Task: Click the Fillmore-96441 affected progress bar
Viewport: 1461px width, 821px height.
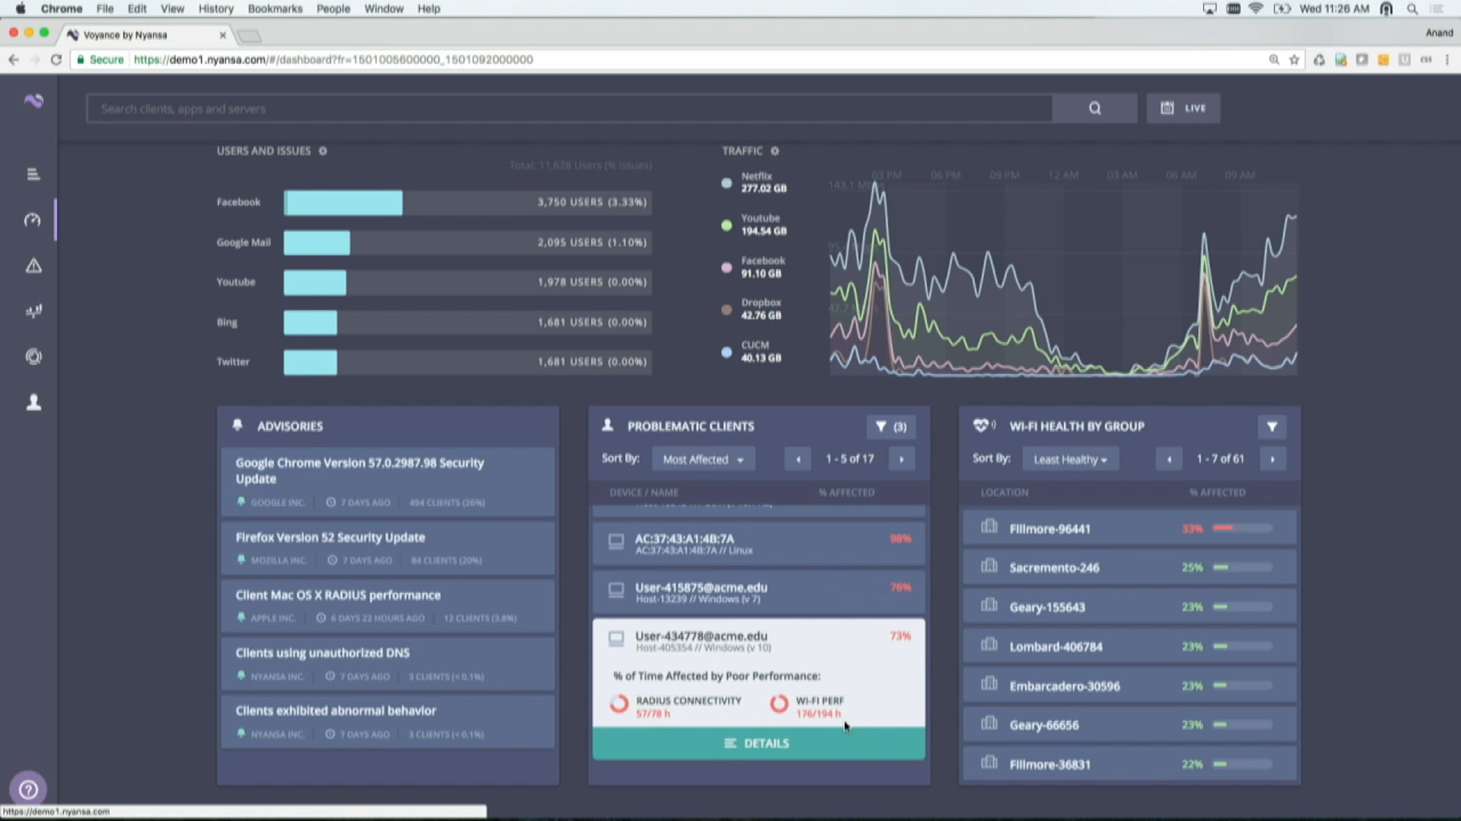Action: click(x=1242, y=528)
